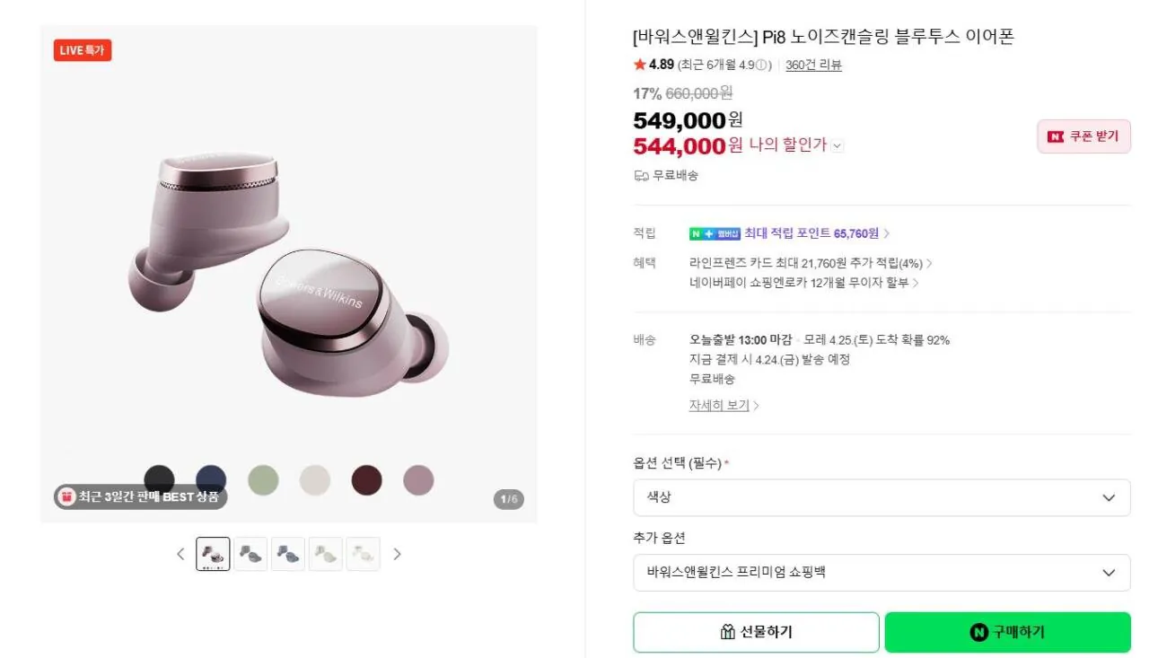Click the previous thumbnail arrow
Viewport: 1149px width, 658px height.
click(180, 554)
